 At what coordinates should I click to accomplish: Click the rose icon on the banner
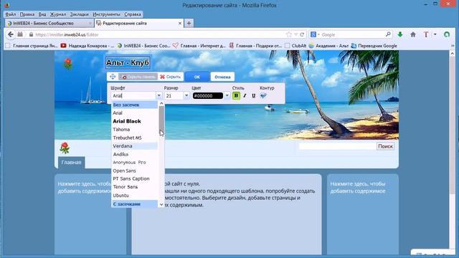point(68,64)
